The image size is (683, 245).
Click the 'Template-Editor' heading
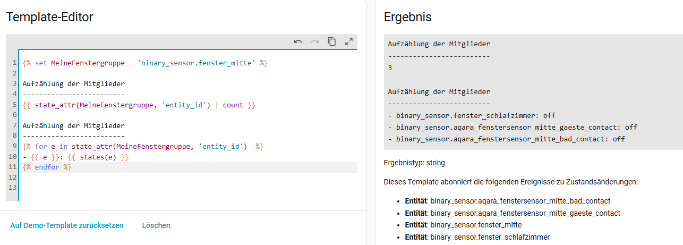pos(50,17)
